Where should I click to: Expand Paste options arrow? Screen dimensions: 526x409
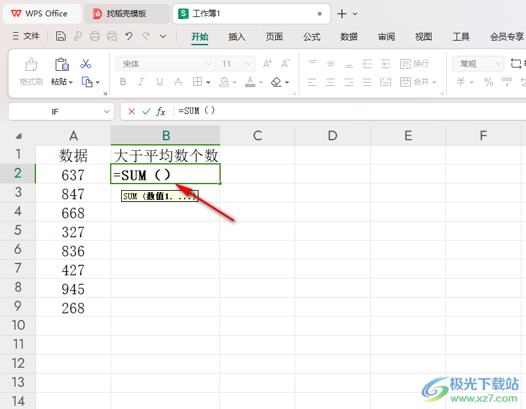click(71, 82)
